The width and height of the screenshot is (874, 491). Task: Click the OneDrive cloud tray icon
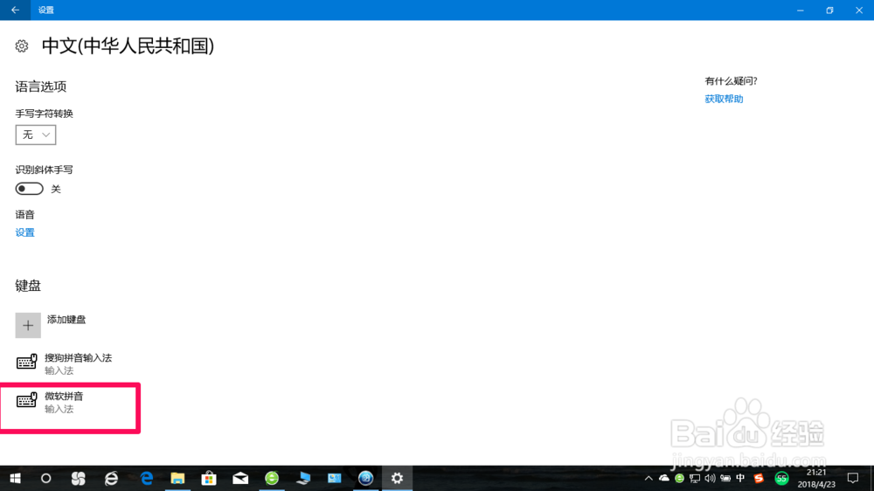(x=664, y=478)
